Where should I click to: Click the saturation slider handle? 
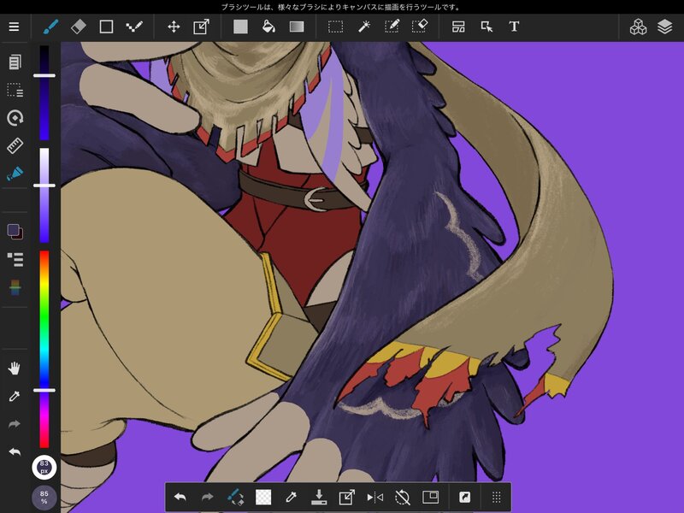[x=44, y=186]
